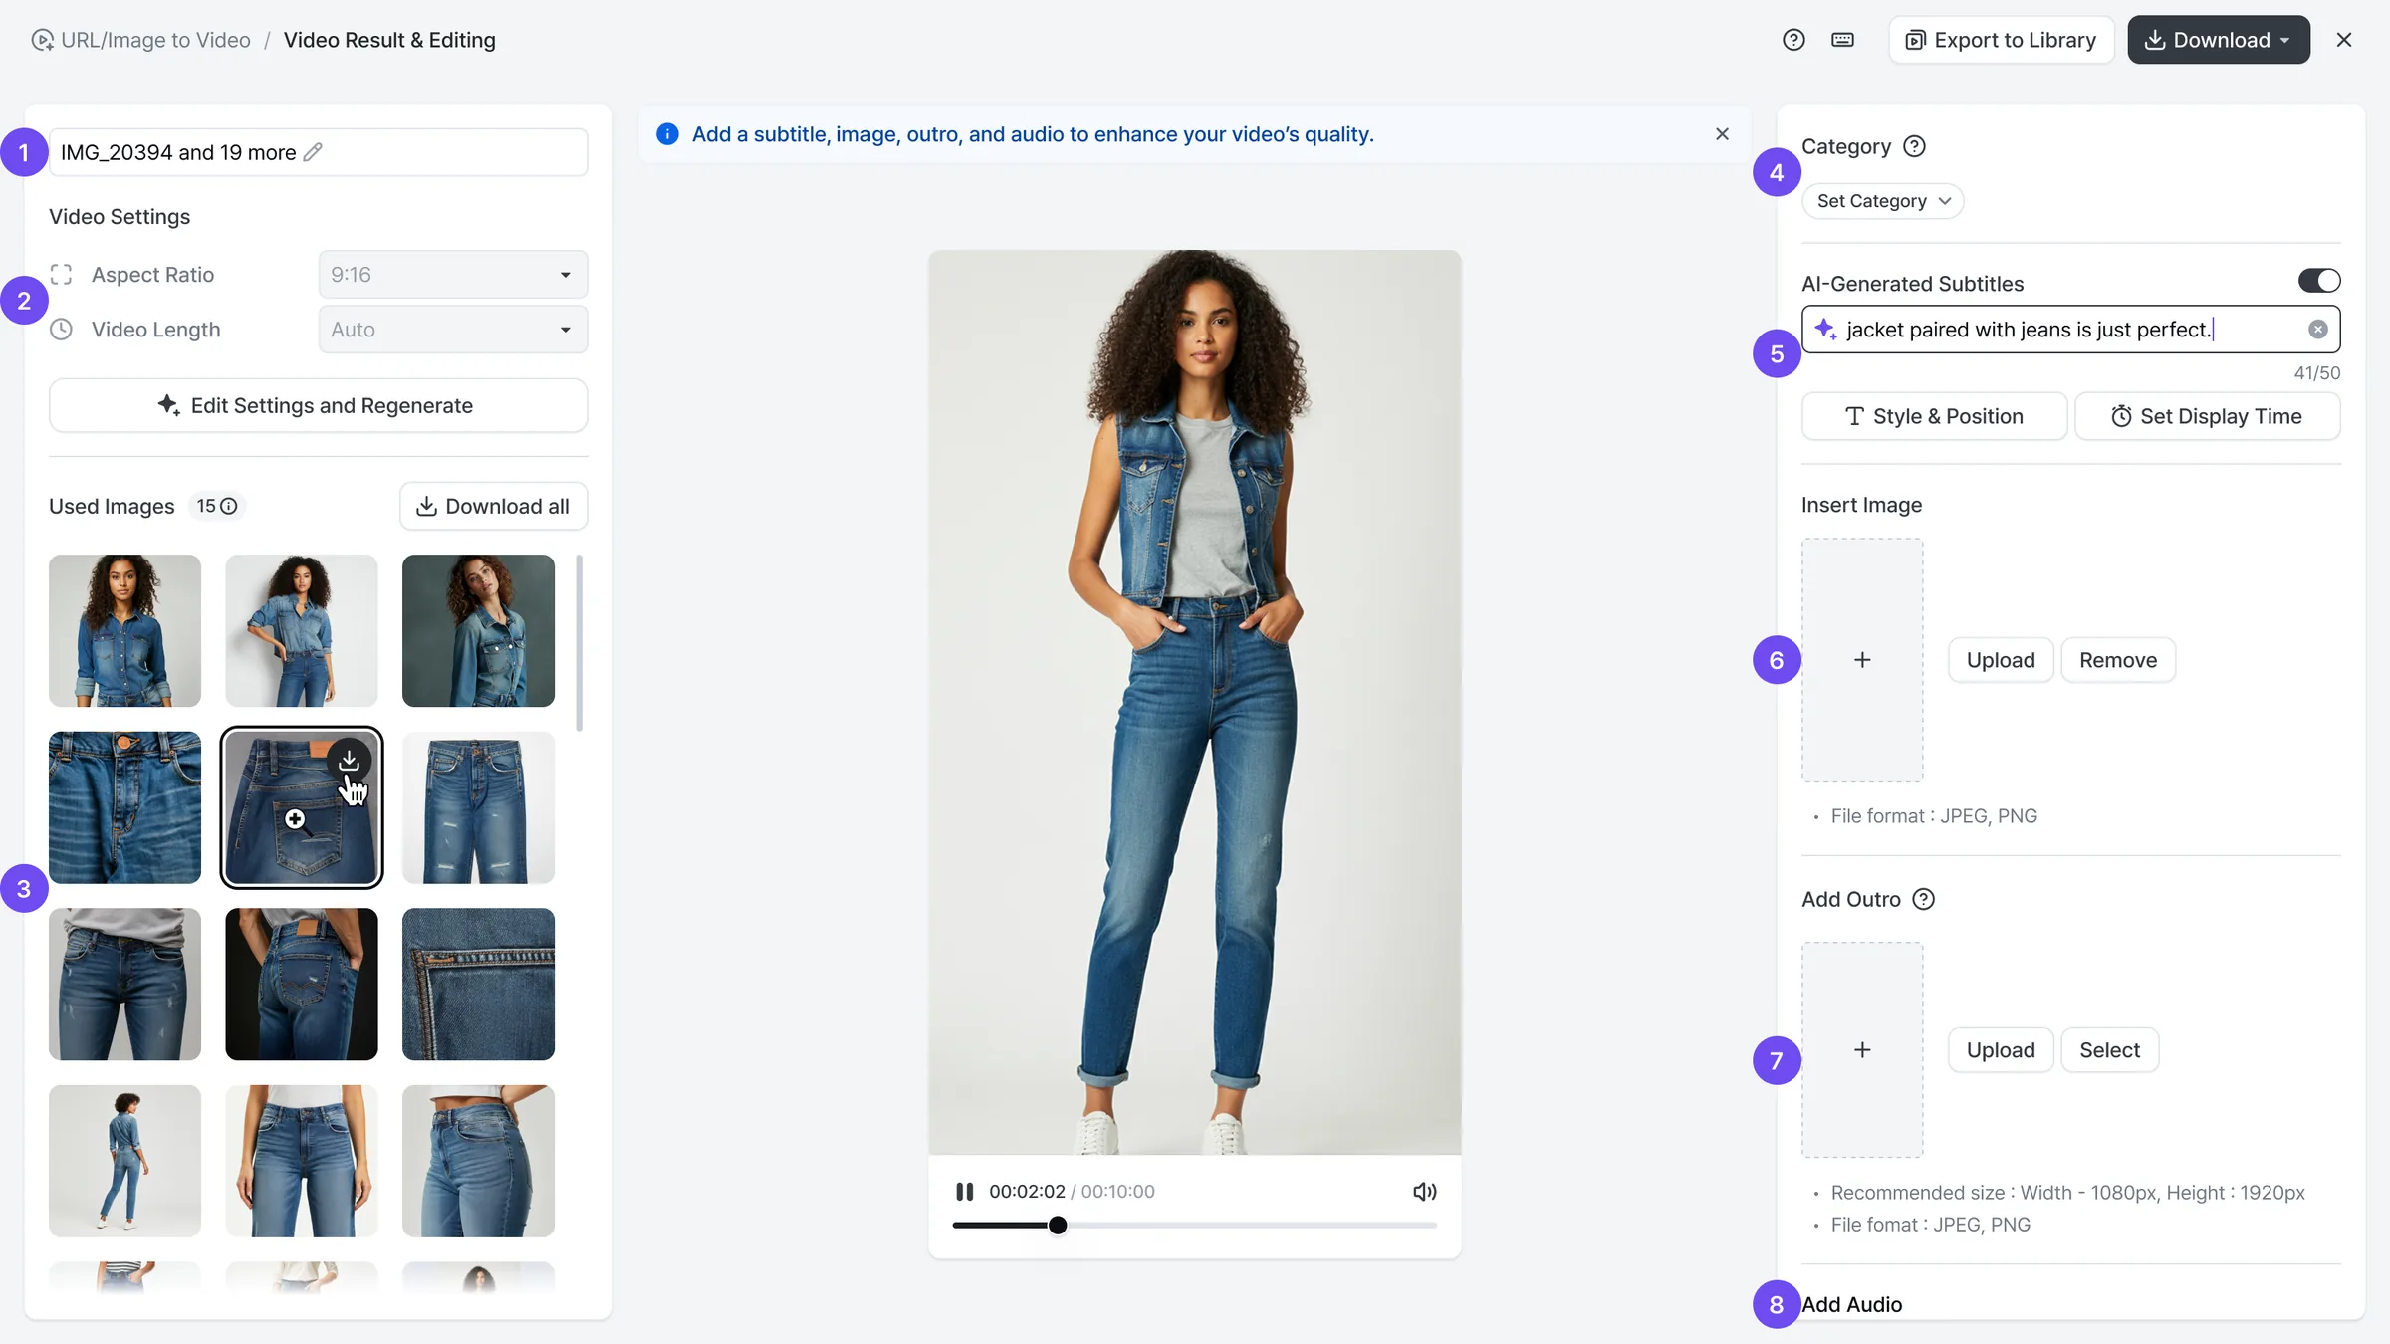The width and height of the screenshot is (2390, 1344).
Task: Click URL/Image to Video breadcrumb
Action: [140, 40]
